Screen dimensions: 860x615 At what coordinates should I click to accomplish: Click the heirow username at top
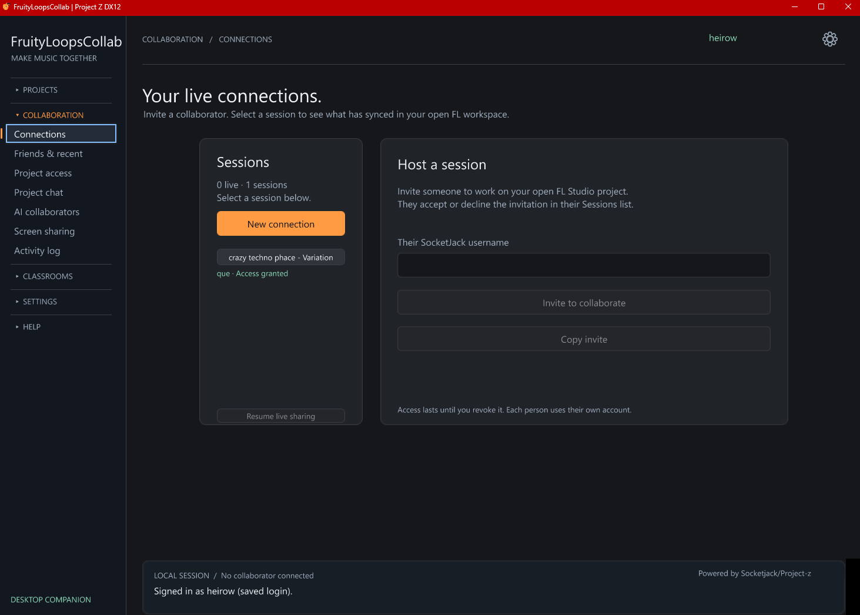[722, 38]
